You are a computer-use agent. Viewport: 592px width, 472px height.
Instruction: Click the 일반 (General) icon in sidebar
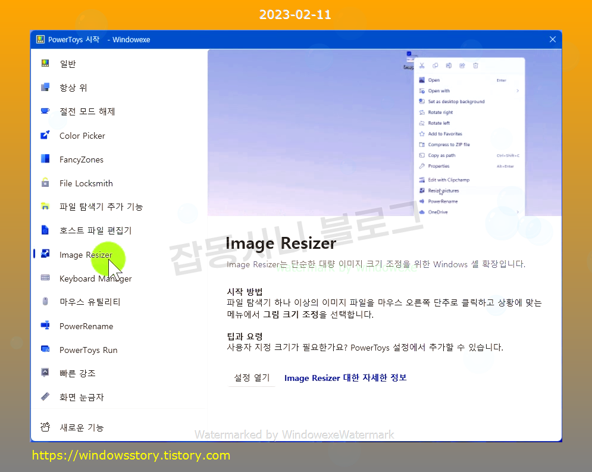45,64
